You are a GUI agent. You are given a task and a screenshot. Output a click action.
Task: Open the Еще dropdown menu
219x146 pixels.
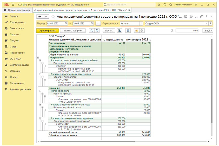pos(208,31)
